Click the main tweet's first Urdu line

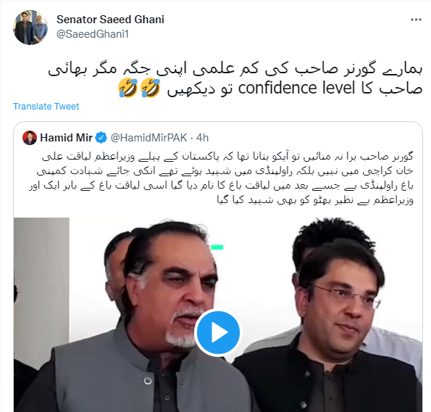pos(235,68)
